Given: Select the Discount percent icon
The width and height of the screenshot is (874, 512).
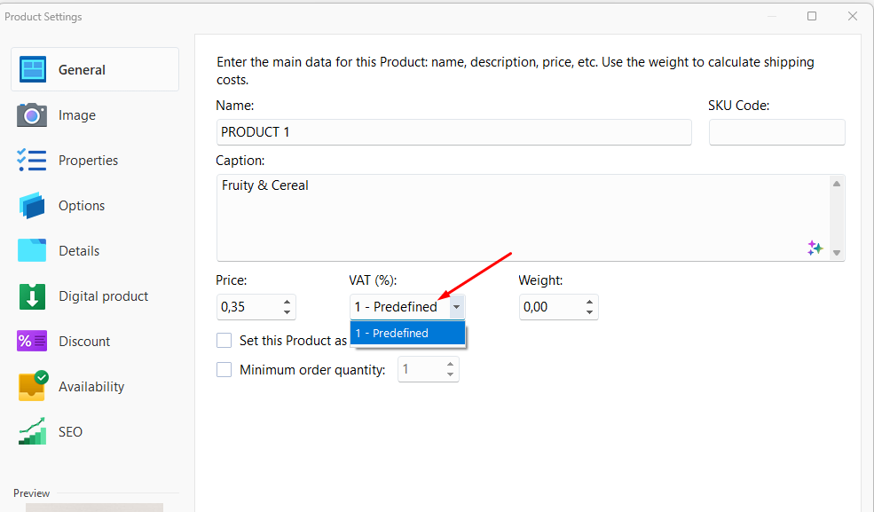Looking at the screenshot, I should pos(32,341).
